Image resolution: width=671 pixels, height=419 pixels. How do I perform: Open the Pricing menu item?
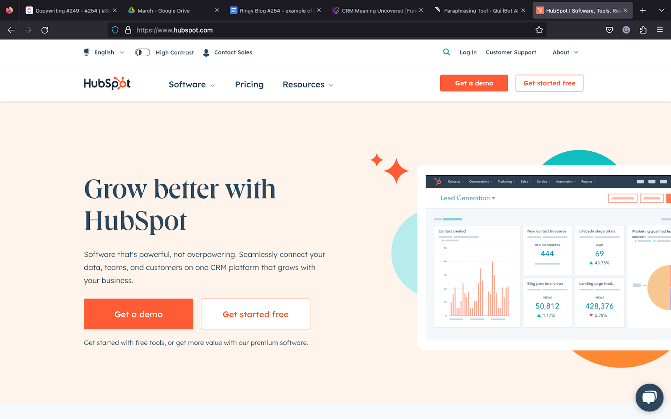249,85
